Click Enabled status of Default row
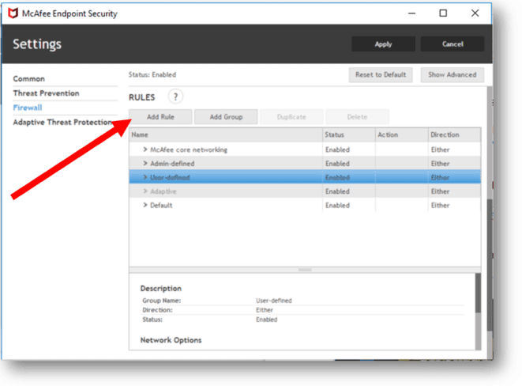Viewport: 522px width, 386px height. 337,206
